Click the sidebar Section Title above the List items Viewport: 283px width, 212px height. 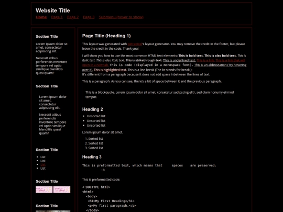point(47,150)
